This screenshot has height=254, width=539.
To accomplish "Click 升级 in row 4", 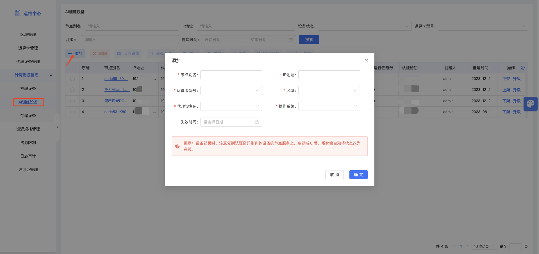I will [517, 112].
